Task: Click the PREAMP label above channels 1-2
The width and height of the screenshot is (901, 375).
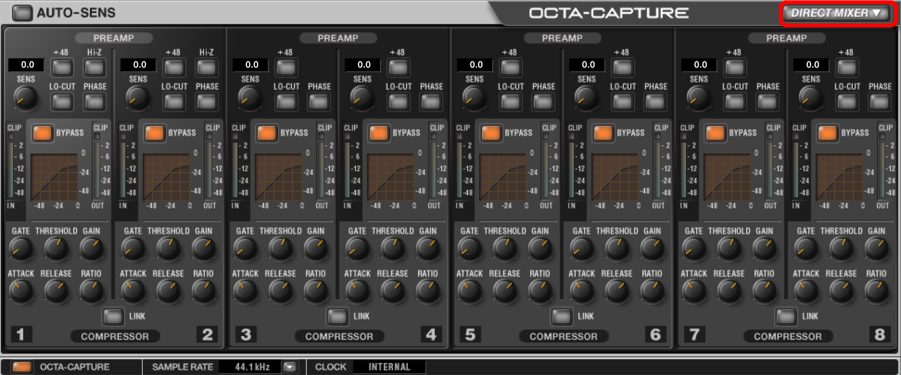Action: tap(114, 38)
